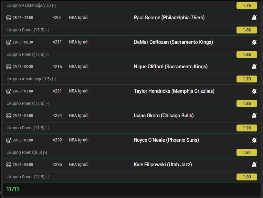
Task: Click the basketball icon on DeMar DeRozan's row
Action: tap(9, 42)
